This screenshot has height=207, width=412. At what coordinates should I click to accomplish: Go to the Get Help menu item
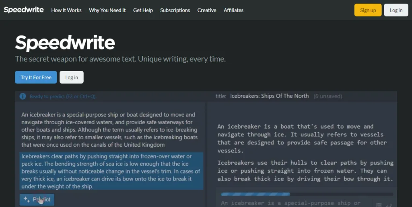pos(143,10)
